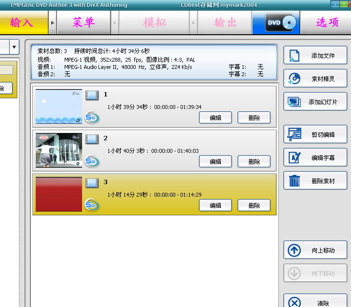Click the SR badge icon on clip 1

(x=92, y=117)
